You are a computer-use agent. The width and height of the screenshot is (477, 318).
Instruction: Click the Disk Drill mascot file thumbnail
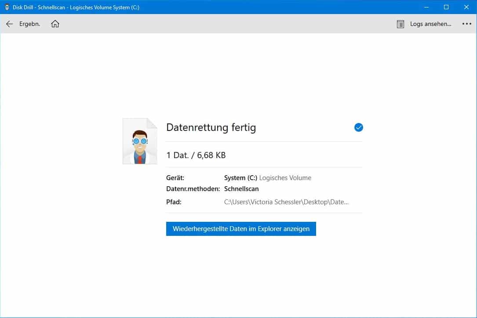140,141
